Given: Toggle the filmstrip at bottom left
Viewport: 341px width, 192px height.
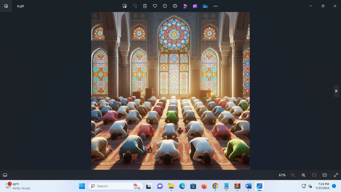Looking at the screenshot, I should 5,175.
